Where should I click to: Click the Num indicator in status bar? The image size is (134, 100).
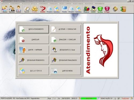49,98
